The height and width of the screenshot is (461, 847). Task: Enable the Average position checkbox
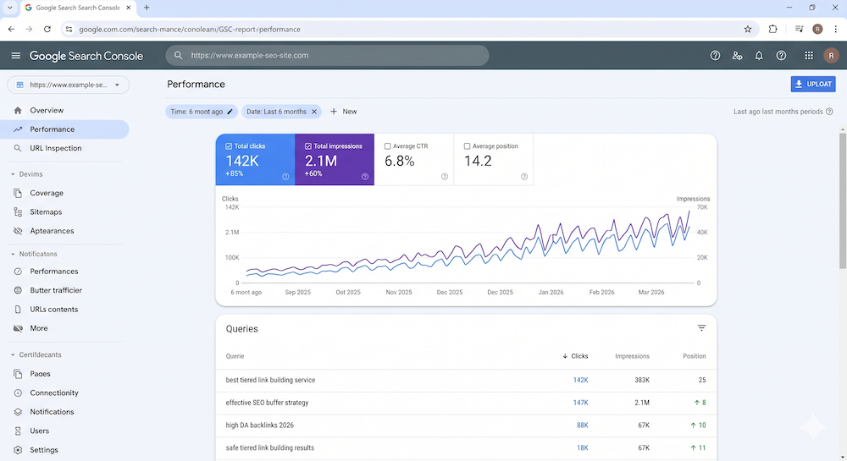(467, 146)
